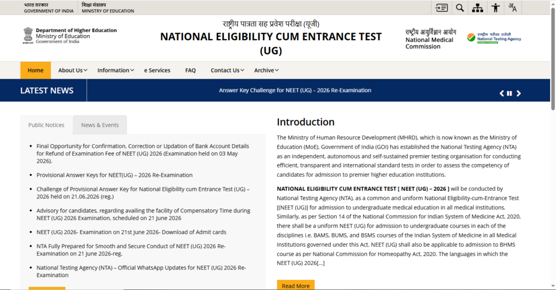Image resolution: width=556 pixels, height=290 pixels.
Task: Open Challenge of Provisional Answer Key notice
Action: pyautogui.click(x=143, y=192)
